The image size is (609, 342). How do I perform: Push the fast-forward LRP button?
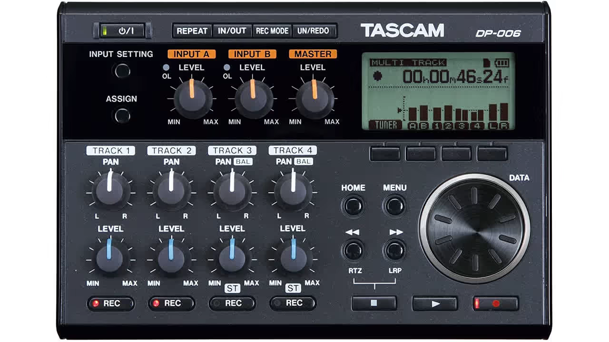pos(395,250)
